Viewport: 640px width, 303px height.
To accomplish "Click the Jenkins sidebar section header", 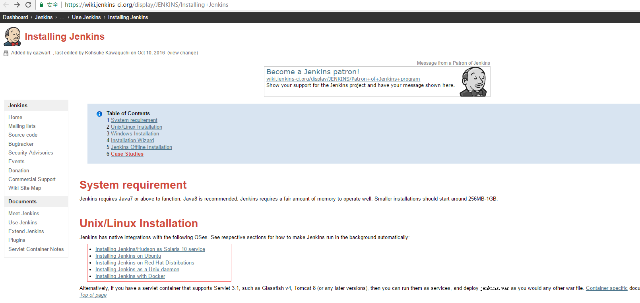I will click(36, 106).
